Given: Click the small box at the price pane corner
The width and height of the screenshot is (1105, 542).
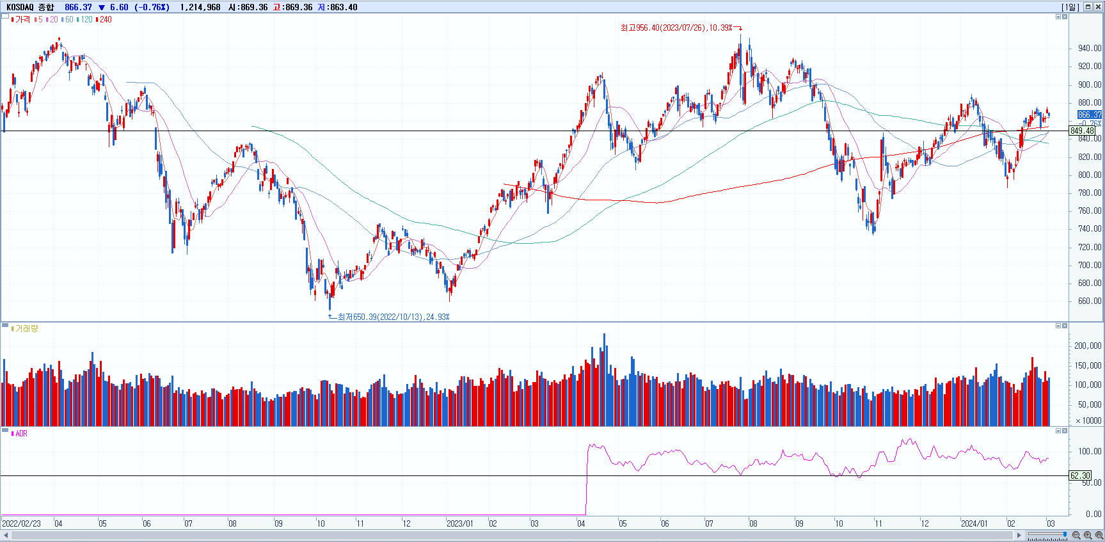Looking at the screenshot, I should pyautogui.click(x=4, y=17).
